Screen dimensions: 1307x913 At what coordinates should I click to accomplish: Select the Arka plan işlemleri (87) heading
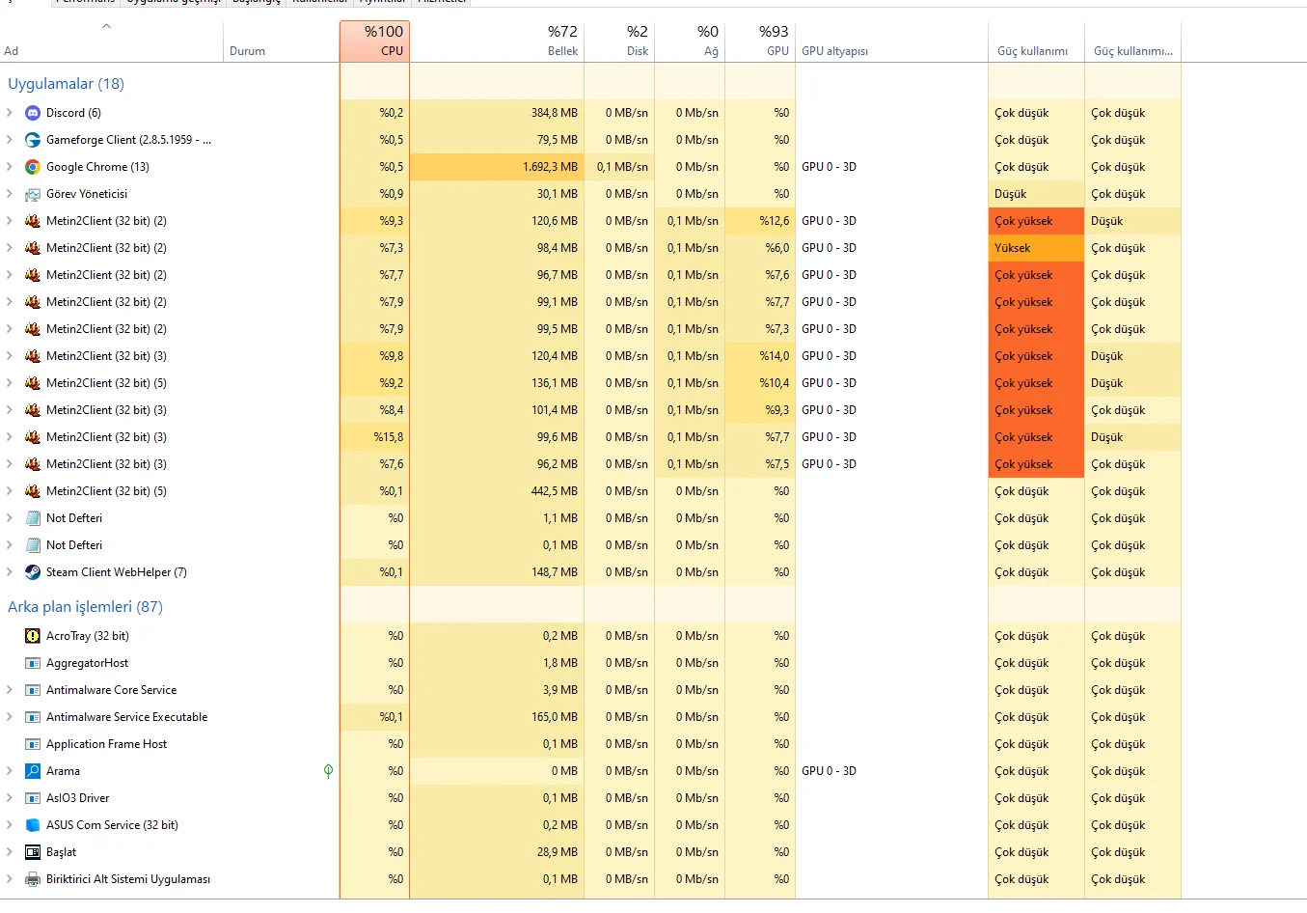click(85, 607)
